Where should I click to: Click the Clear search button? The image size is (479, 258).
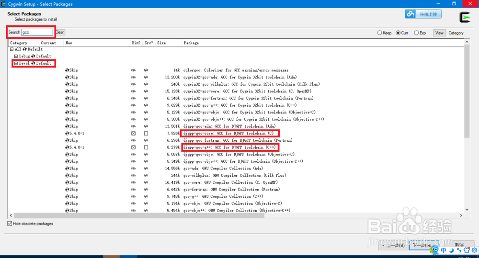point(60,33)
